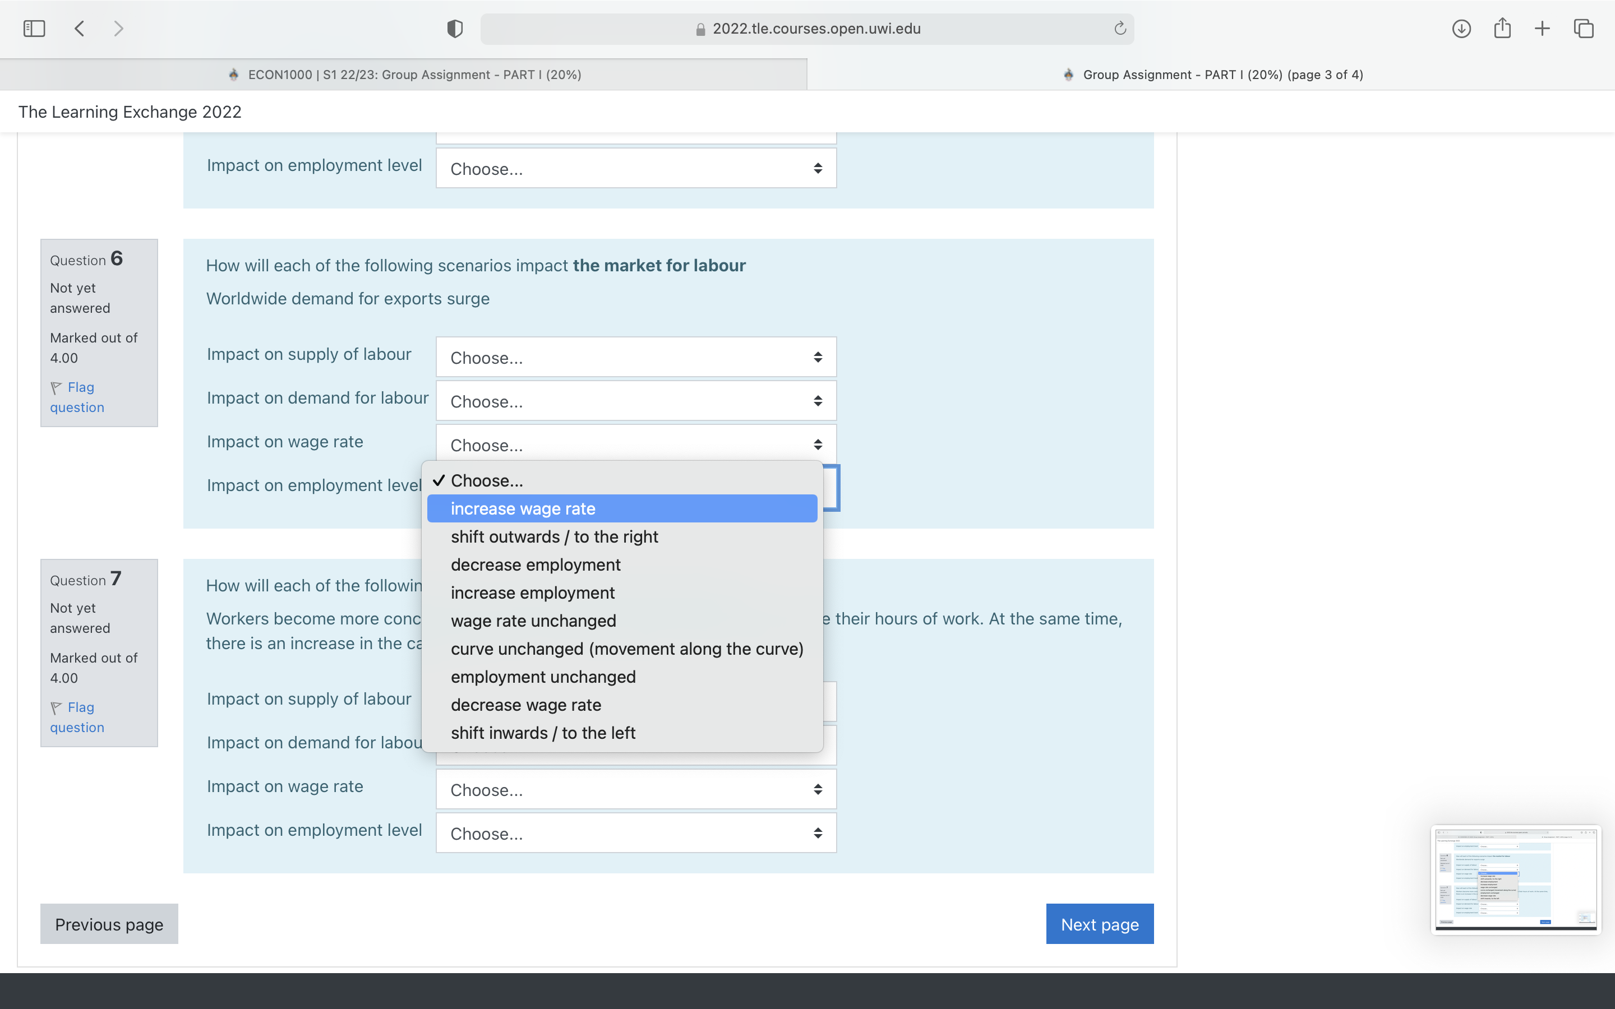Viewport: 1615px width, 1009px height.
Task: Flag Question 6
Action: click(77, 397)
